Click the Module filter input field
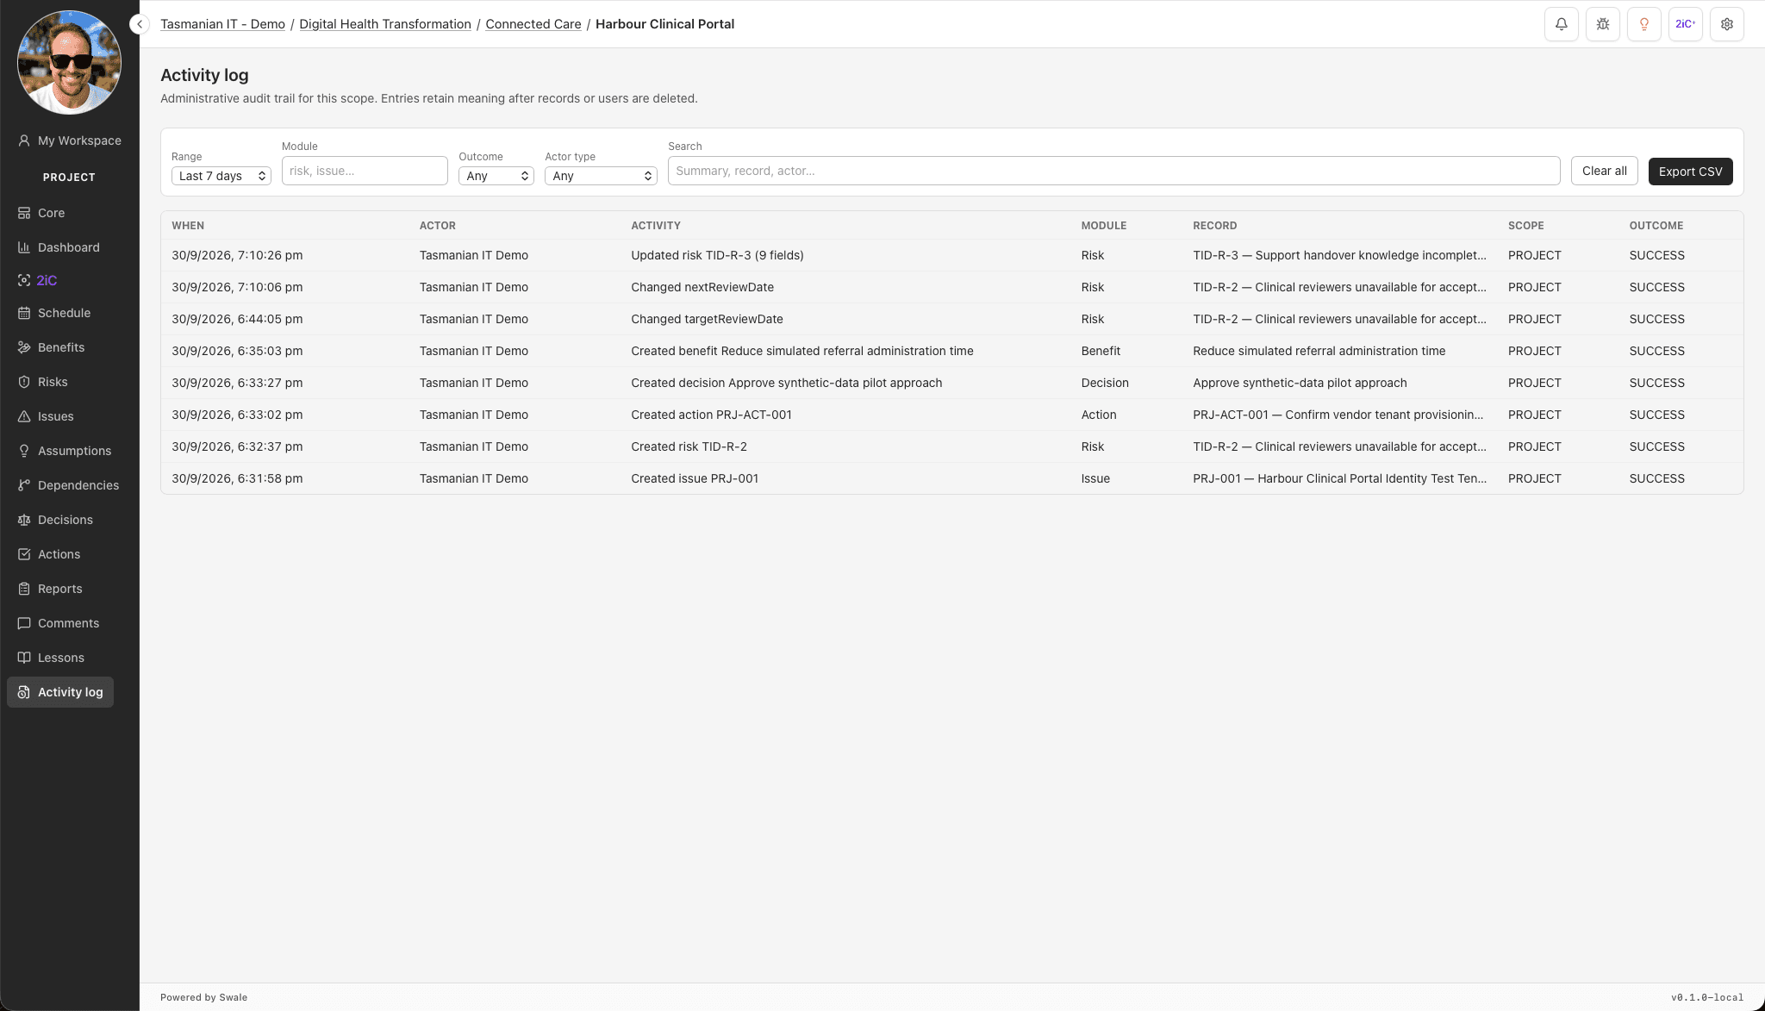The image size is (1765, 1011). (x=365, y=171)
